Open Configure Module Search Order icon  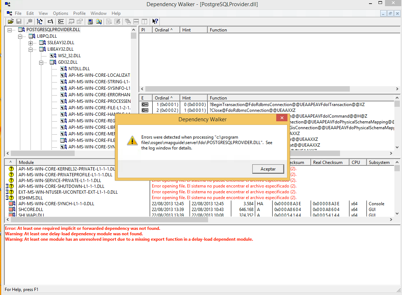tap(99, 21)
